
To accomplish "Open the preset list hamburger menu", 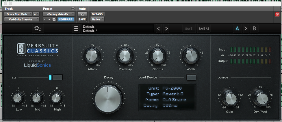I will point(76,29).
